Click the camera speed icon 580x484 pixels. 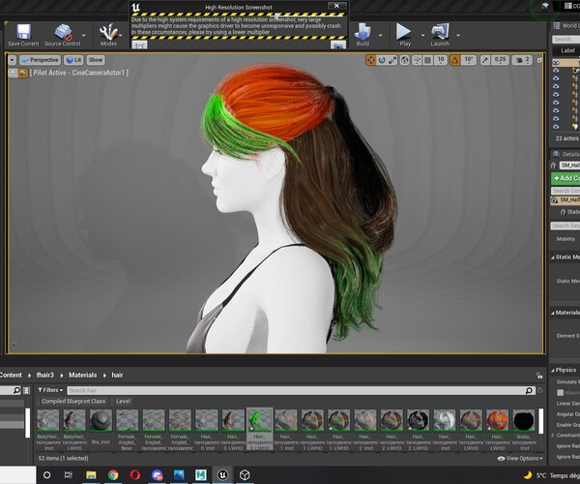(x=519, y=60)
